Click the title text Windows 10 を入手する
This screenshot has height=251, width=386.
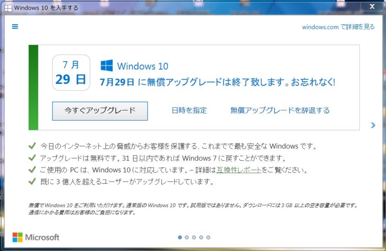pyautogui.click(x=46, y=8)
